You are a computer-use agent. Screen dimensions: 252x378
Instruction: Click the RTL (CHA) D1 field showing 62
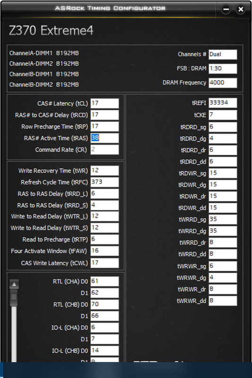(104, 293)
